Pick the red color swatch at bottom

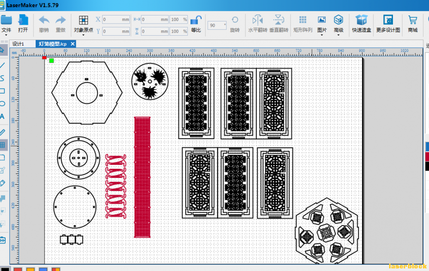[18, 269]
